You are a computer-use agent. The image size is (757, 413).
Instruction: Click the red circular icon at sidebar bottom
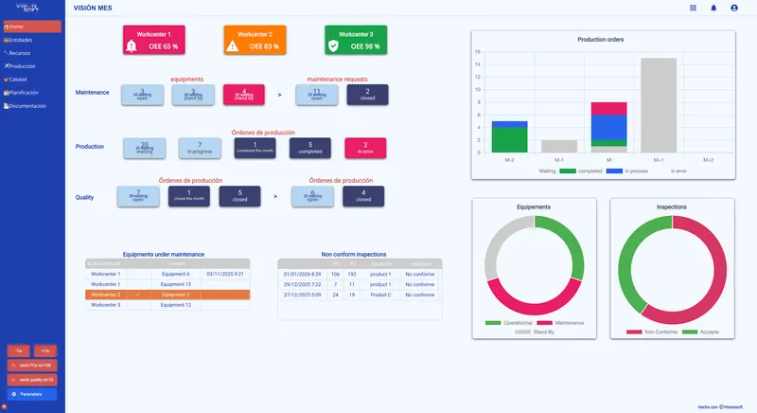point(5,407)
